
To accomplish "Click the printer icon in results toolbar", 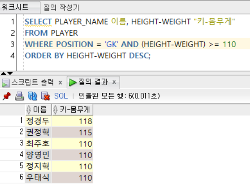I will (19, 96).
